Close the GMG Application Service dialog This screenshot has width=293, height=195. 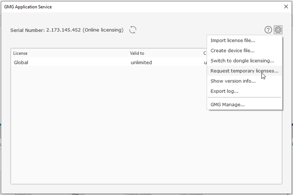[x=286, y=7]
